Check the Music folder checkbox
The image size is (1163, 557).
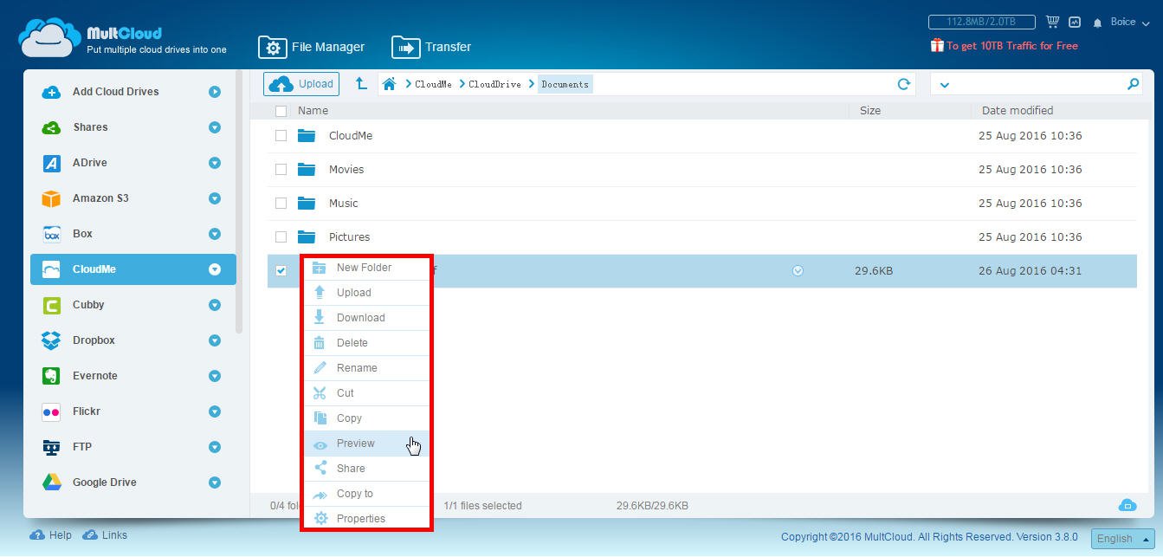coord(281,204)
